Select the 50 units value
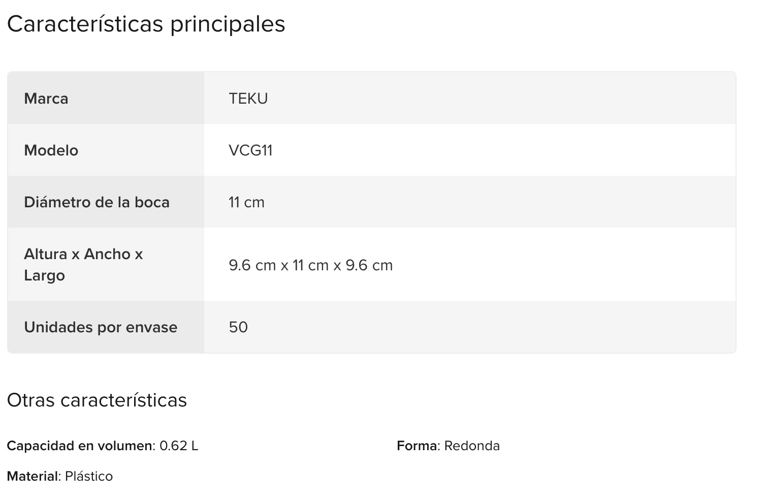The width and height of the screenshot is (766, 501). [x=238, y=327]
